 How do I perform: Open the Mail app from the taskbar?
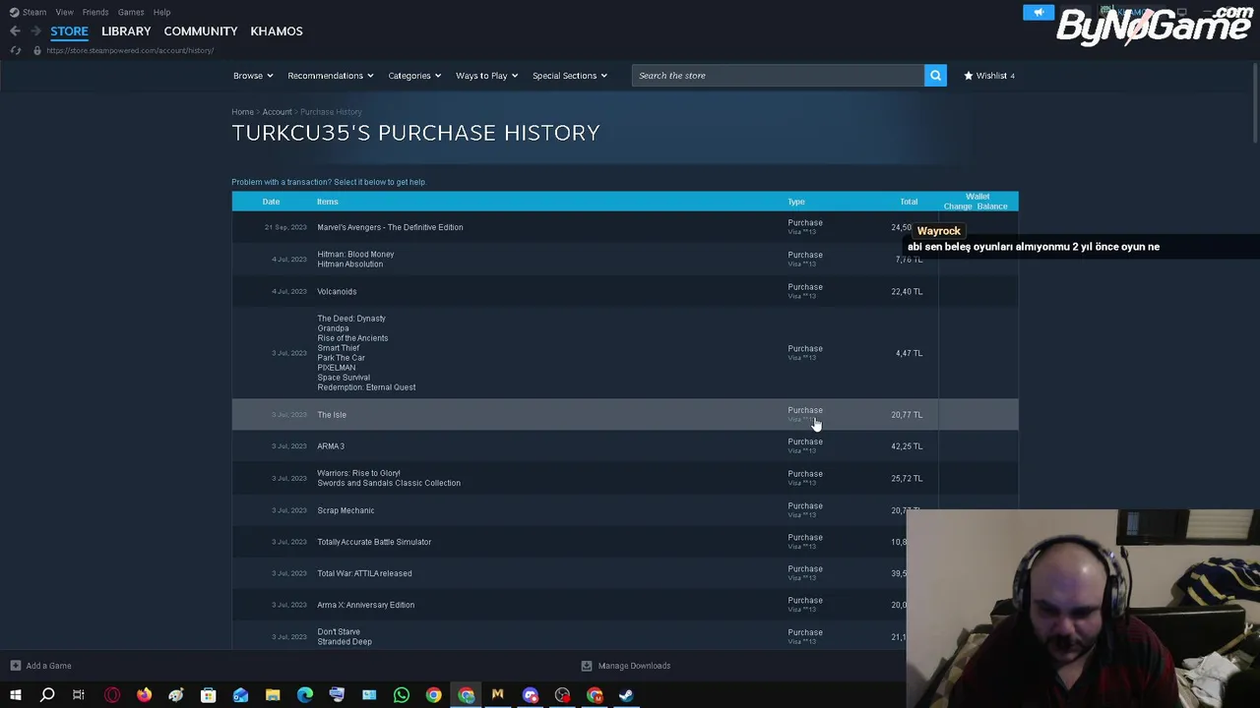click(240, 695)
